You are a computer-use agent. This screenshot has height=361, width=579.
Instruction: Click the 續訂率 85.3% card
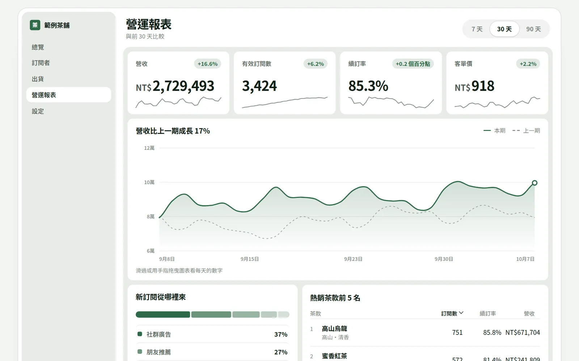[x=391, y=83]
